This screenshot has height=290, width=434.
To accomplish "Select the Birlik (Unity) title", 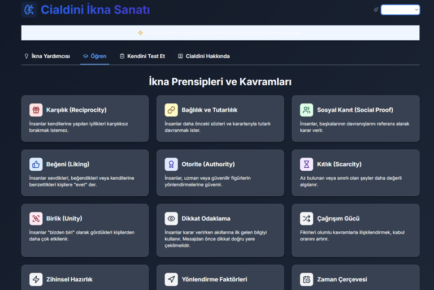I will tap(64, 219).
